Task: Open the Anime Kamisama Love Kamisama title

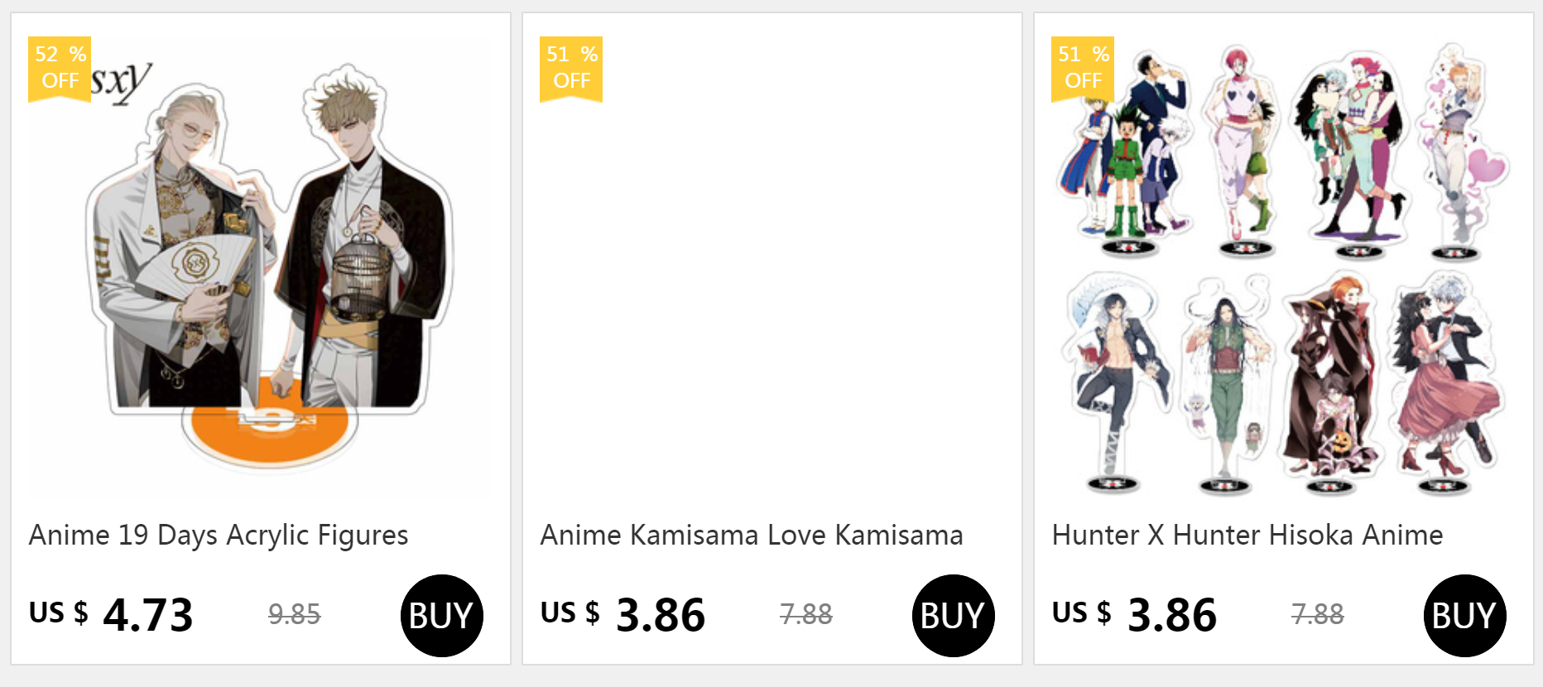Action: click(x=752, y=536)
